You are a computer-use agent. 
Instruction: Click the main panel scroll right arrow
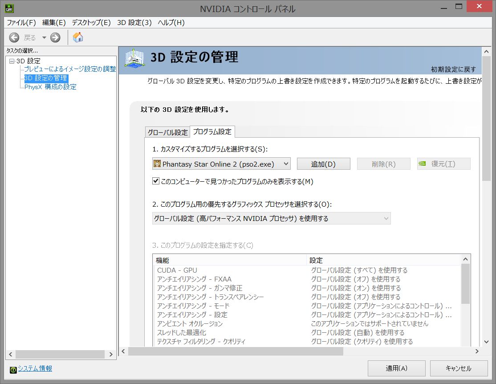pos(477,351)
